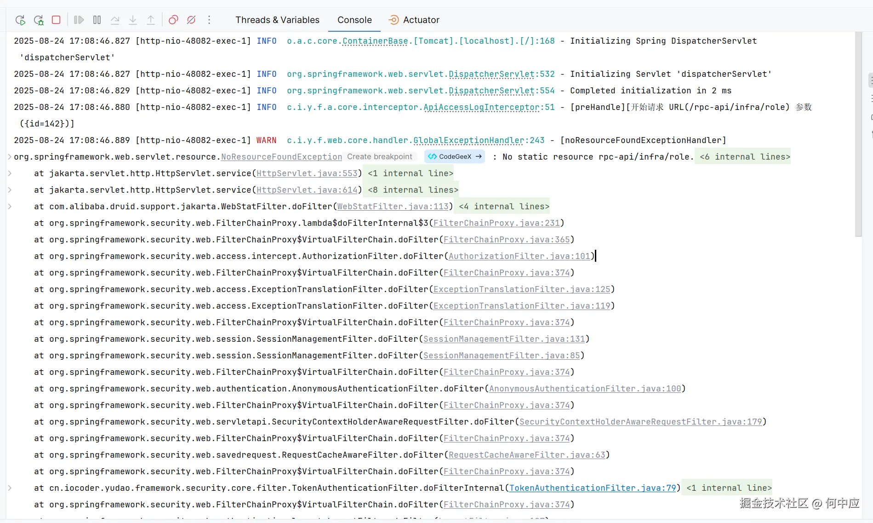873x523 pixels.
Task: Jump to RequestCacheAwareFilter.java:63
Action: click(527, 455)
